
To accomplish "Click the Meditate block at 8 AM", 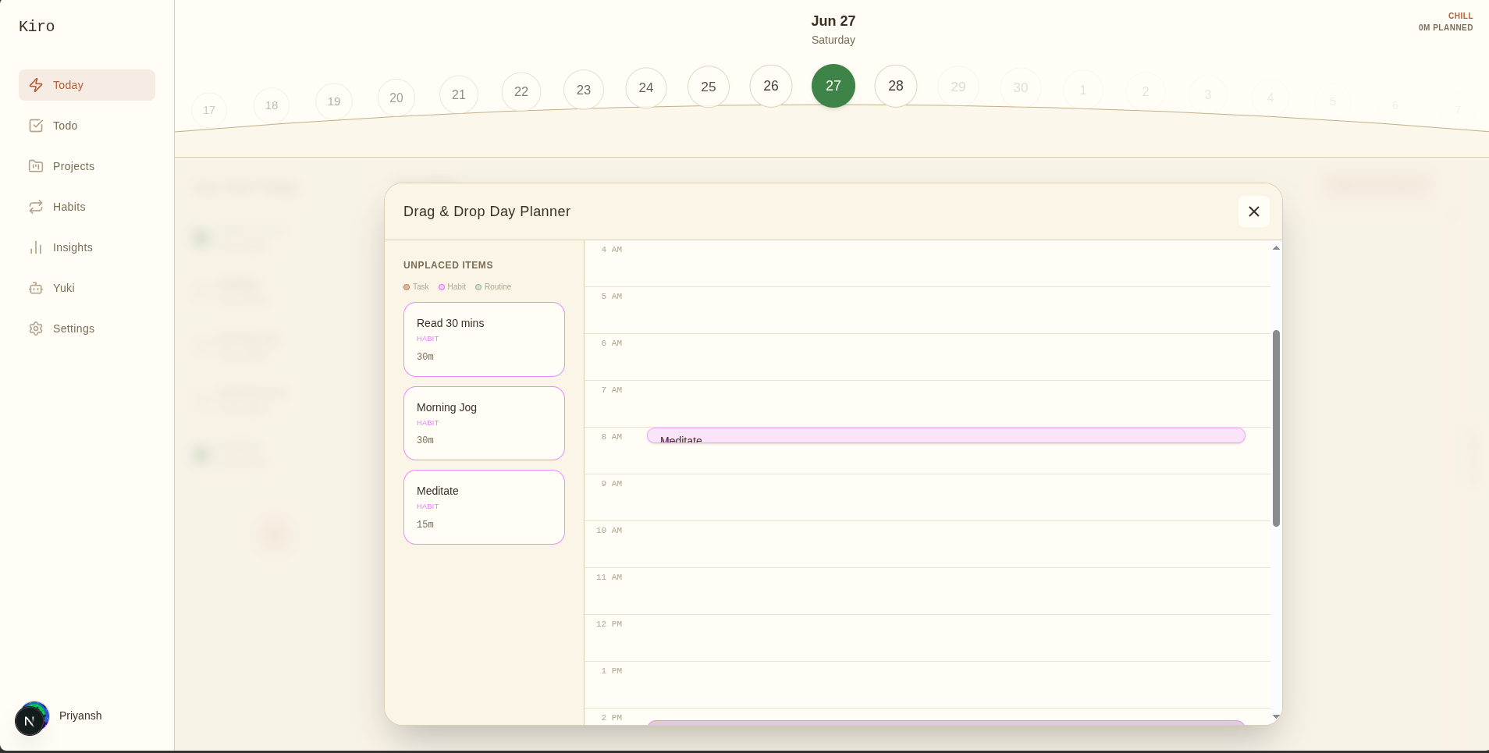I will pos(946,435).
